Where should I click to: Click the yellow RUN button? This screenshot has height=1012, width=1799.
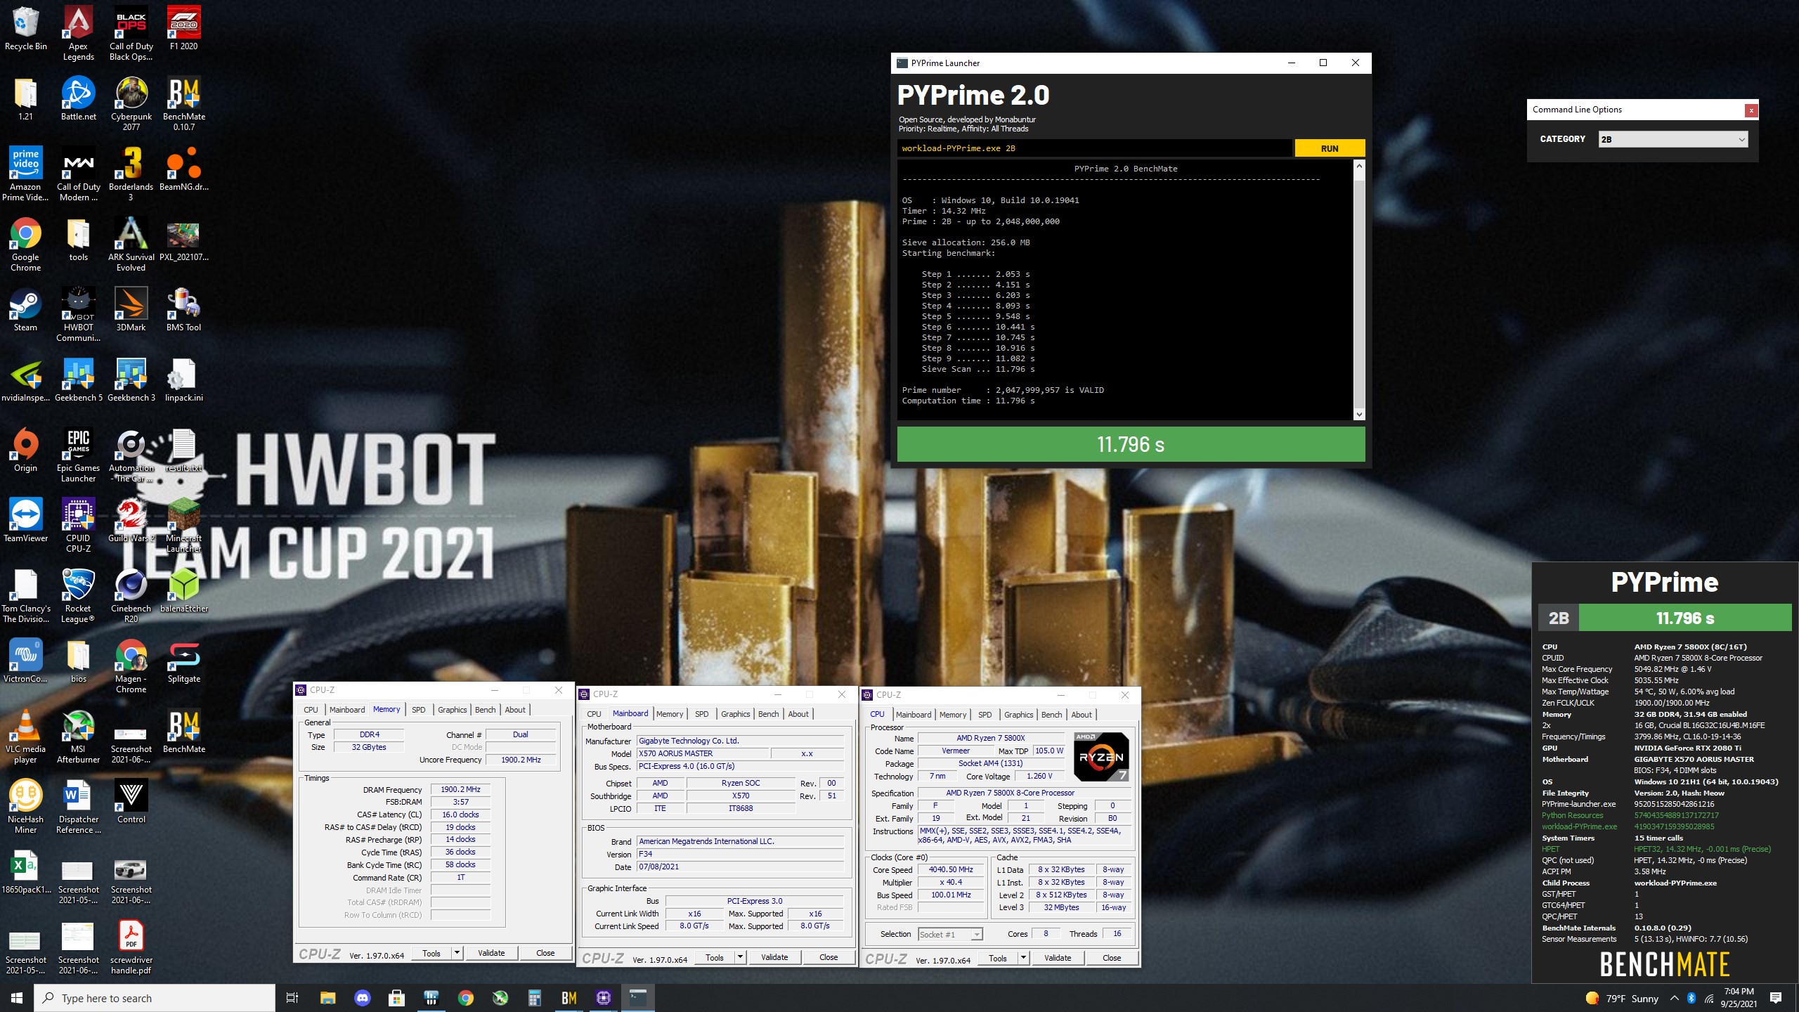click(1330, 148)
